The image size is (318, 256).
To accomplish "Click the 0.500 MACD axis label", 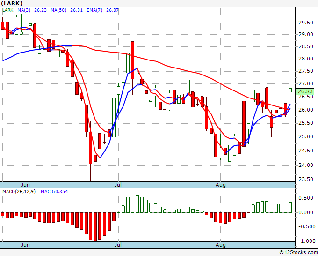I will coord(306,198).
